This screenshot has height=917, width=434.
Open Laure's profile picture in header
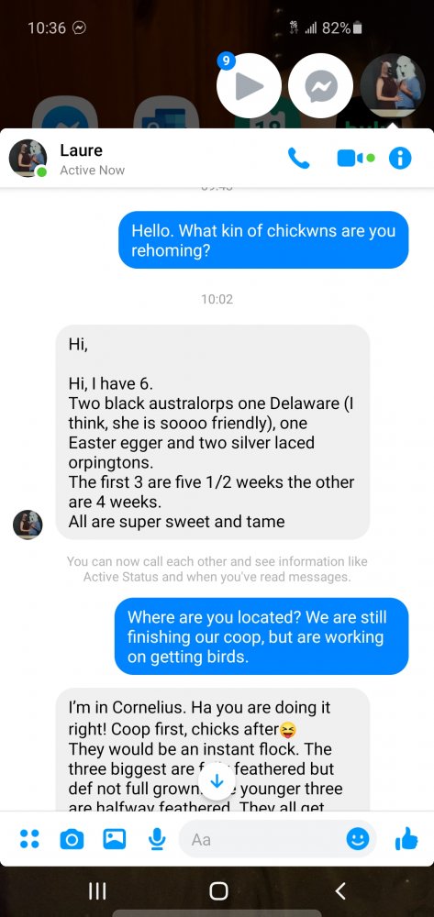coord(28,158)
